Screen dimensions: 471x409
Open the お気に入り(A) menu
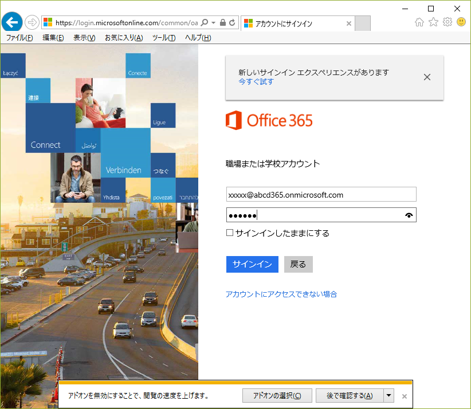[x=124, y=38]
